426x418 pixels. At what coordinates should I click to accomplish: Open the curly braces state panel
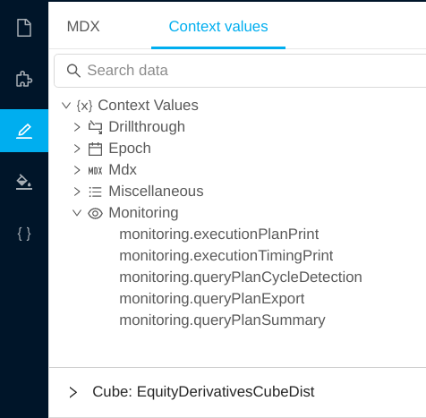24,234
